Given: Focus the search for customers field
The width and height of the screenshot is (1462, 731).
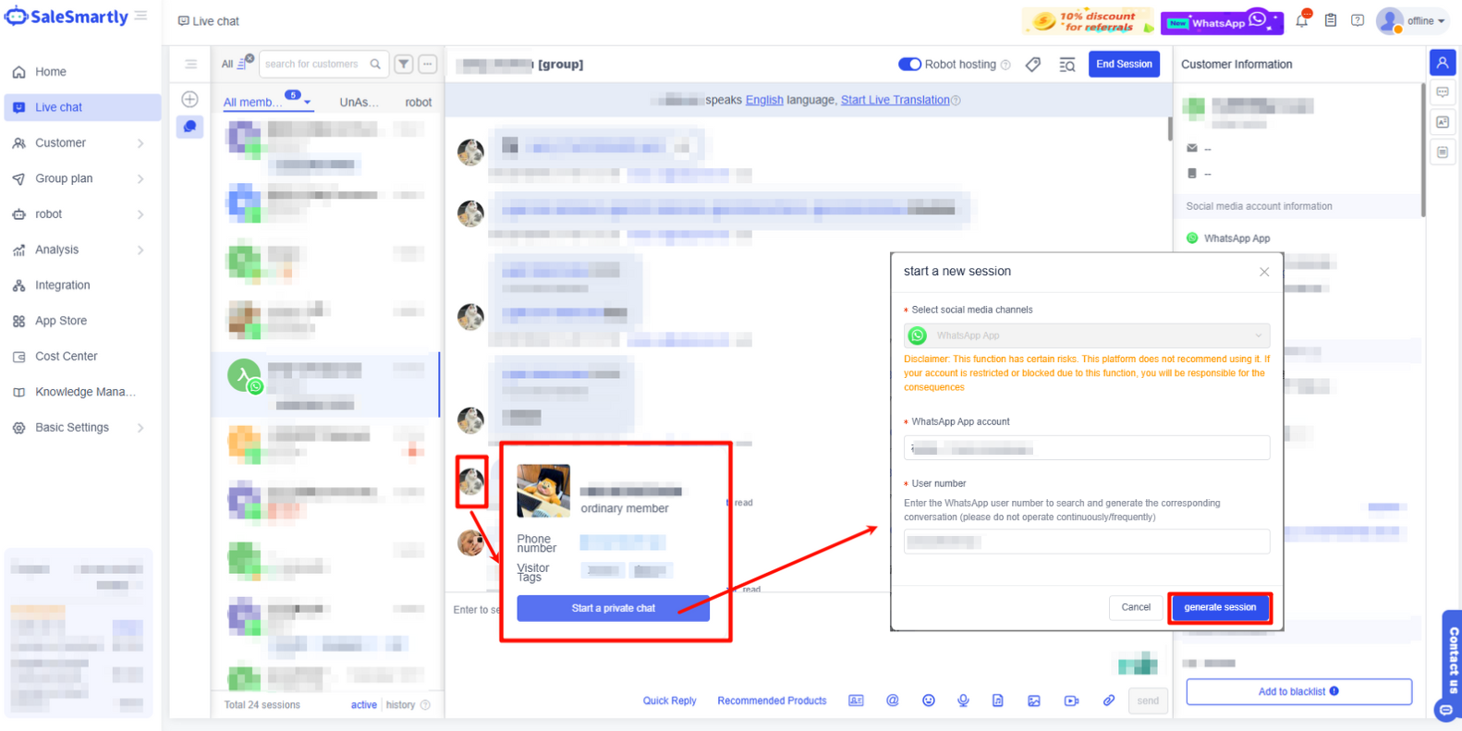Looking at the screenshot, I should point(314,64).
